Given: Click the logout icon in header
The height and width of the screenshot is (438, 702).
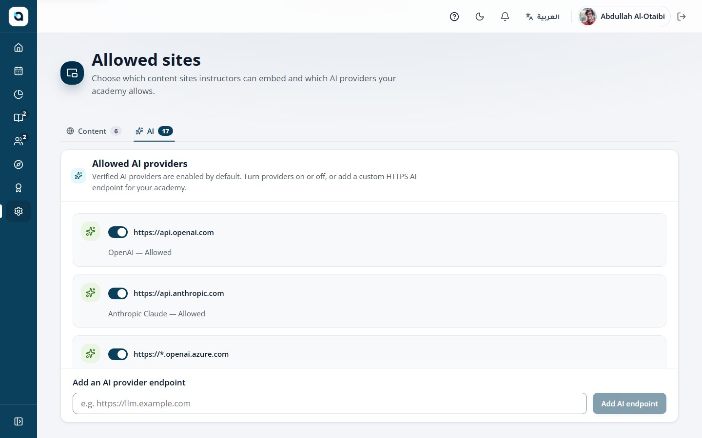Looking at the screenshot, I should tap(682, 17).
